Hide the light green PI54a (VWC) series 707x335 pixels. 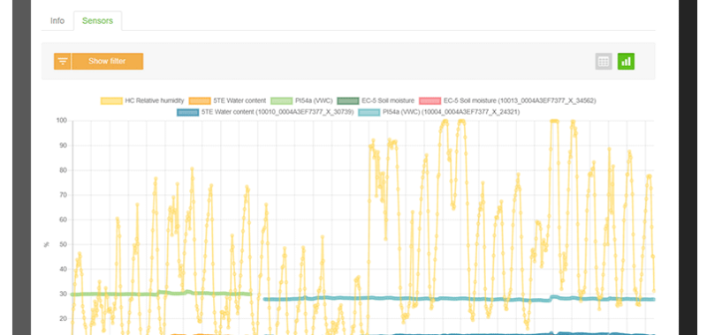[301, 100]
